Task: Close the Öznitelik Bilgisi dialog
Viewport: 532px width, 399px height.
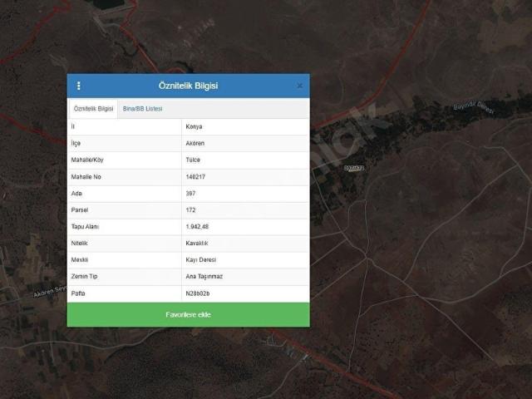Action: tap(299, 86)
